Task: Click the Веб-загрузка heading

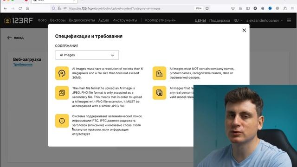Action: tap(27, 59)
